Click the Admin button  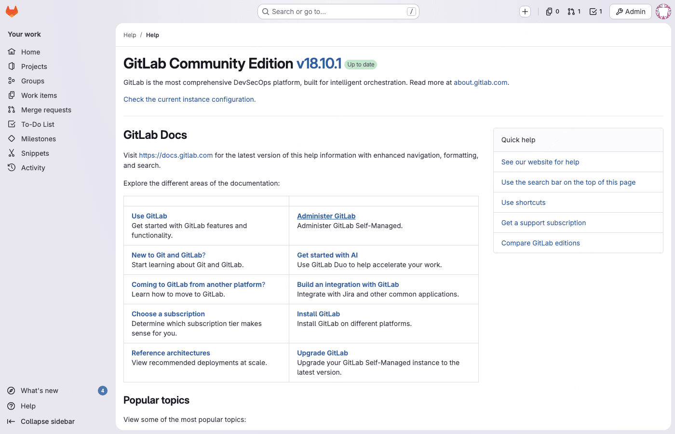630,11
